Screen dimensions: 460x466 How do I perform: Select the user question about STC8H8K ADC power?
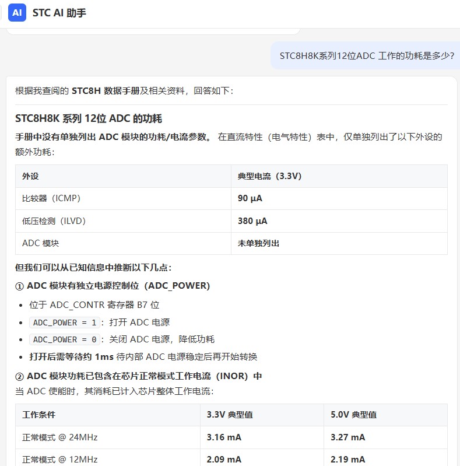(367, 56)
